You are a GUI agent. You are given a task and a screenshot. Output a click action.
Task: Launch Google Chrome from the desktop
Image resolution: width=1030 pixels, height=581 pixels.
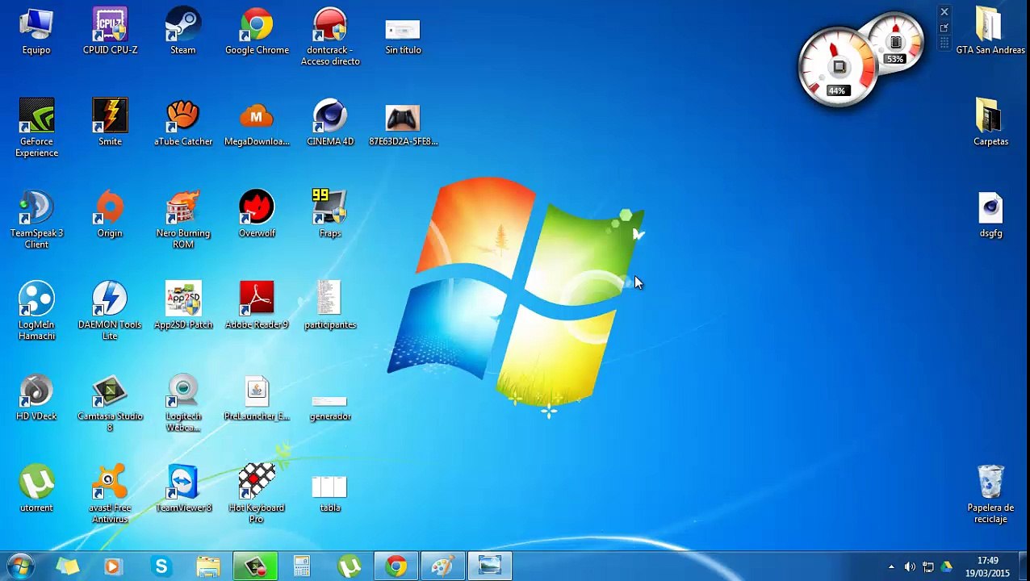[x=257, y=32]
